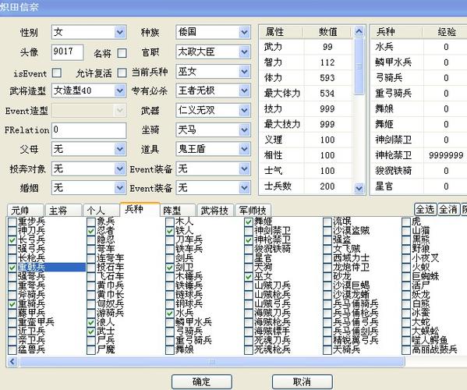Click attribute list scroll-down arrow
The height and width of the screenshot is (390, 467).
pyautogui.click(x=359, y=188)
